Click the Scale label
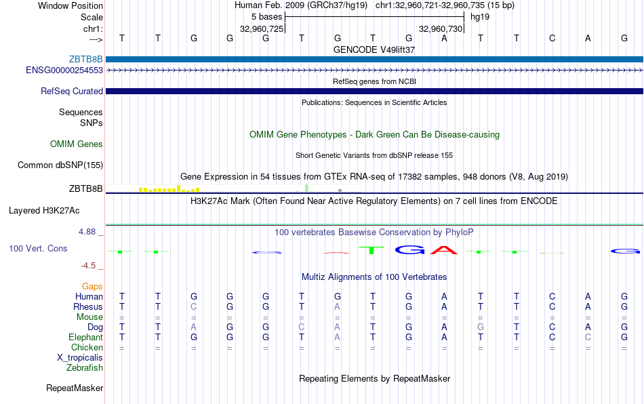Screen dimensions: 644x404 (92, 17)
